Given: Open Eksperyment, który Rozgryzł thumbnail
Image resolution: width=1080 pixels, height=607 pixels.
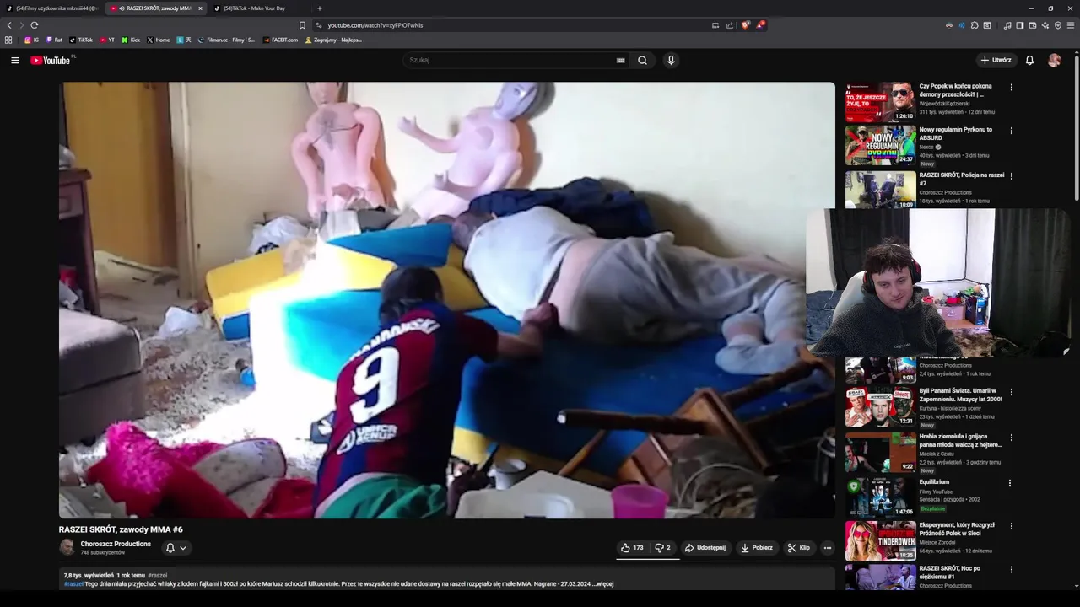Looking at the screenshot, I should click(880, 541).
